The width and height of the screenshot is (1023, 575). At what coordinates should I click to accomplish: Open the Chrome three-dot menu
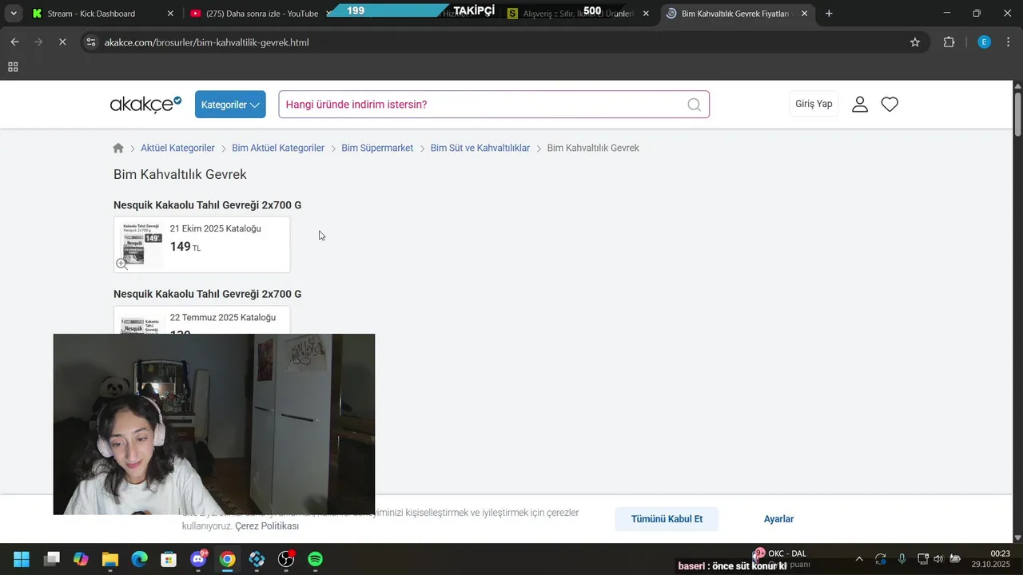pyautogui.click(x=1009, y=42)
